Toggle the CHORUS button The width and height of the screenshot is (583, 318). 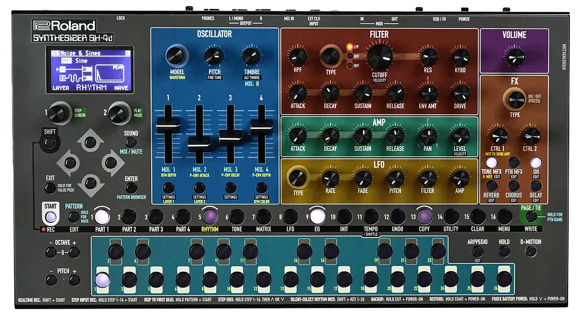coord(514,185)
